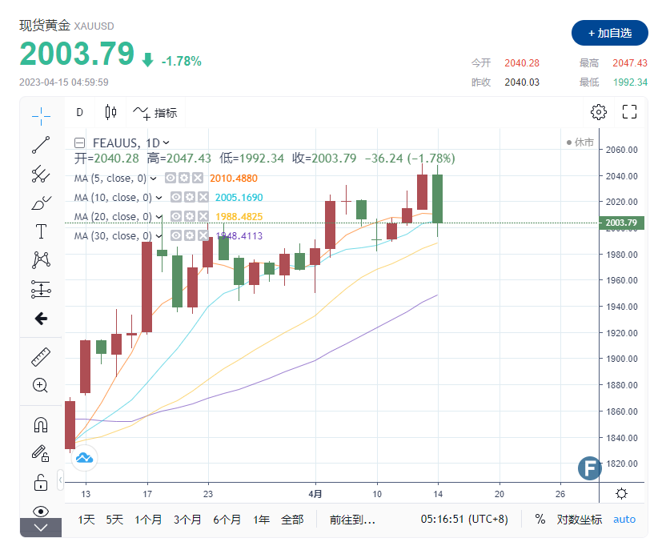Switch to the 1个月 time range

[x=147, y=520]
